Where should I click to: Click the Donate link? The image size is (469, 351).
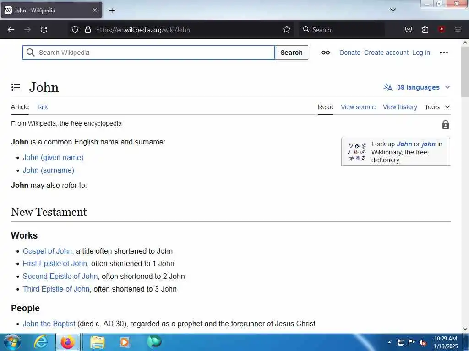[349, 53]
